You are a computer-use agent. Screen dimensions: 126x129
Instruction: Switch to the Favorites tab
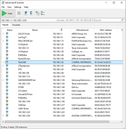[16, 25]
